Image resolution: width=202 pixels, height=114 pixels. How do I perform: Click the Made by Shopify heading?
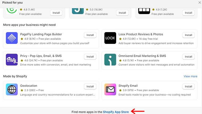(x=15, y=76)
